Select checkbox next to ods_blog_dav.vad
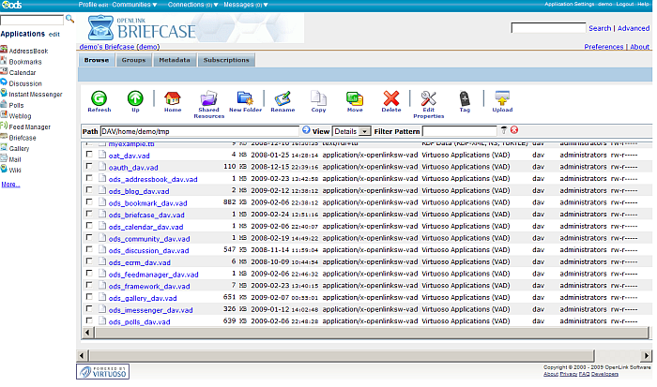 point(90,190)
